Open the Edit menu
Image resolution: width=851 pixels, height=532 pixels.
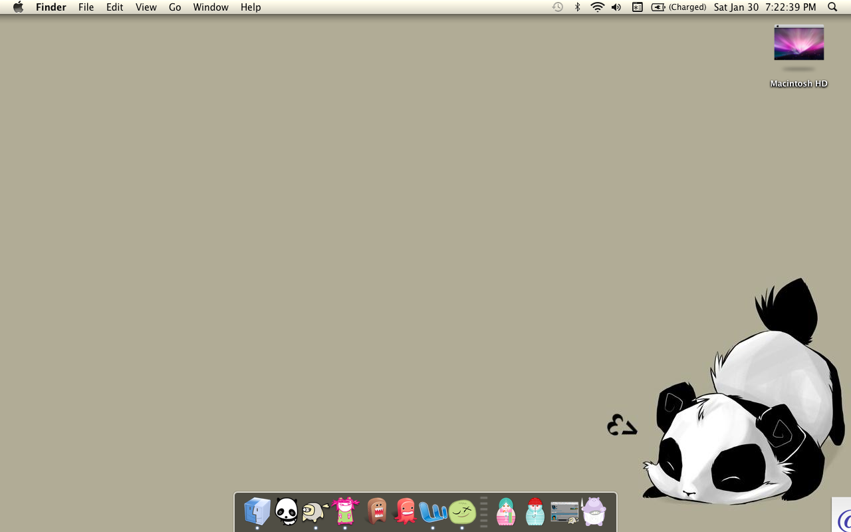115,7
